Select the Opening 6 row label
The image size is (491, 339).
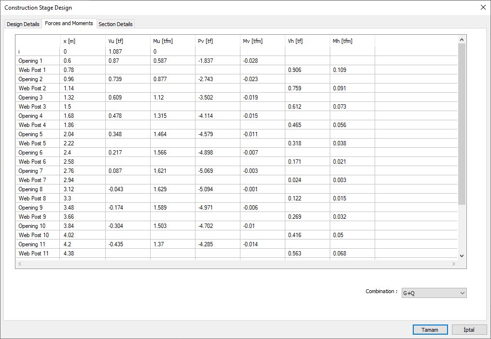click(x=30, y=153)
